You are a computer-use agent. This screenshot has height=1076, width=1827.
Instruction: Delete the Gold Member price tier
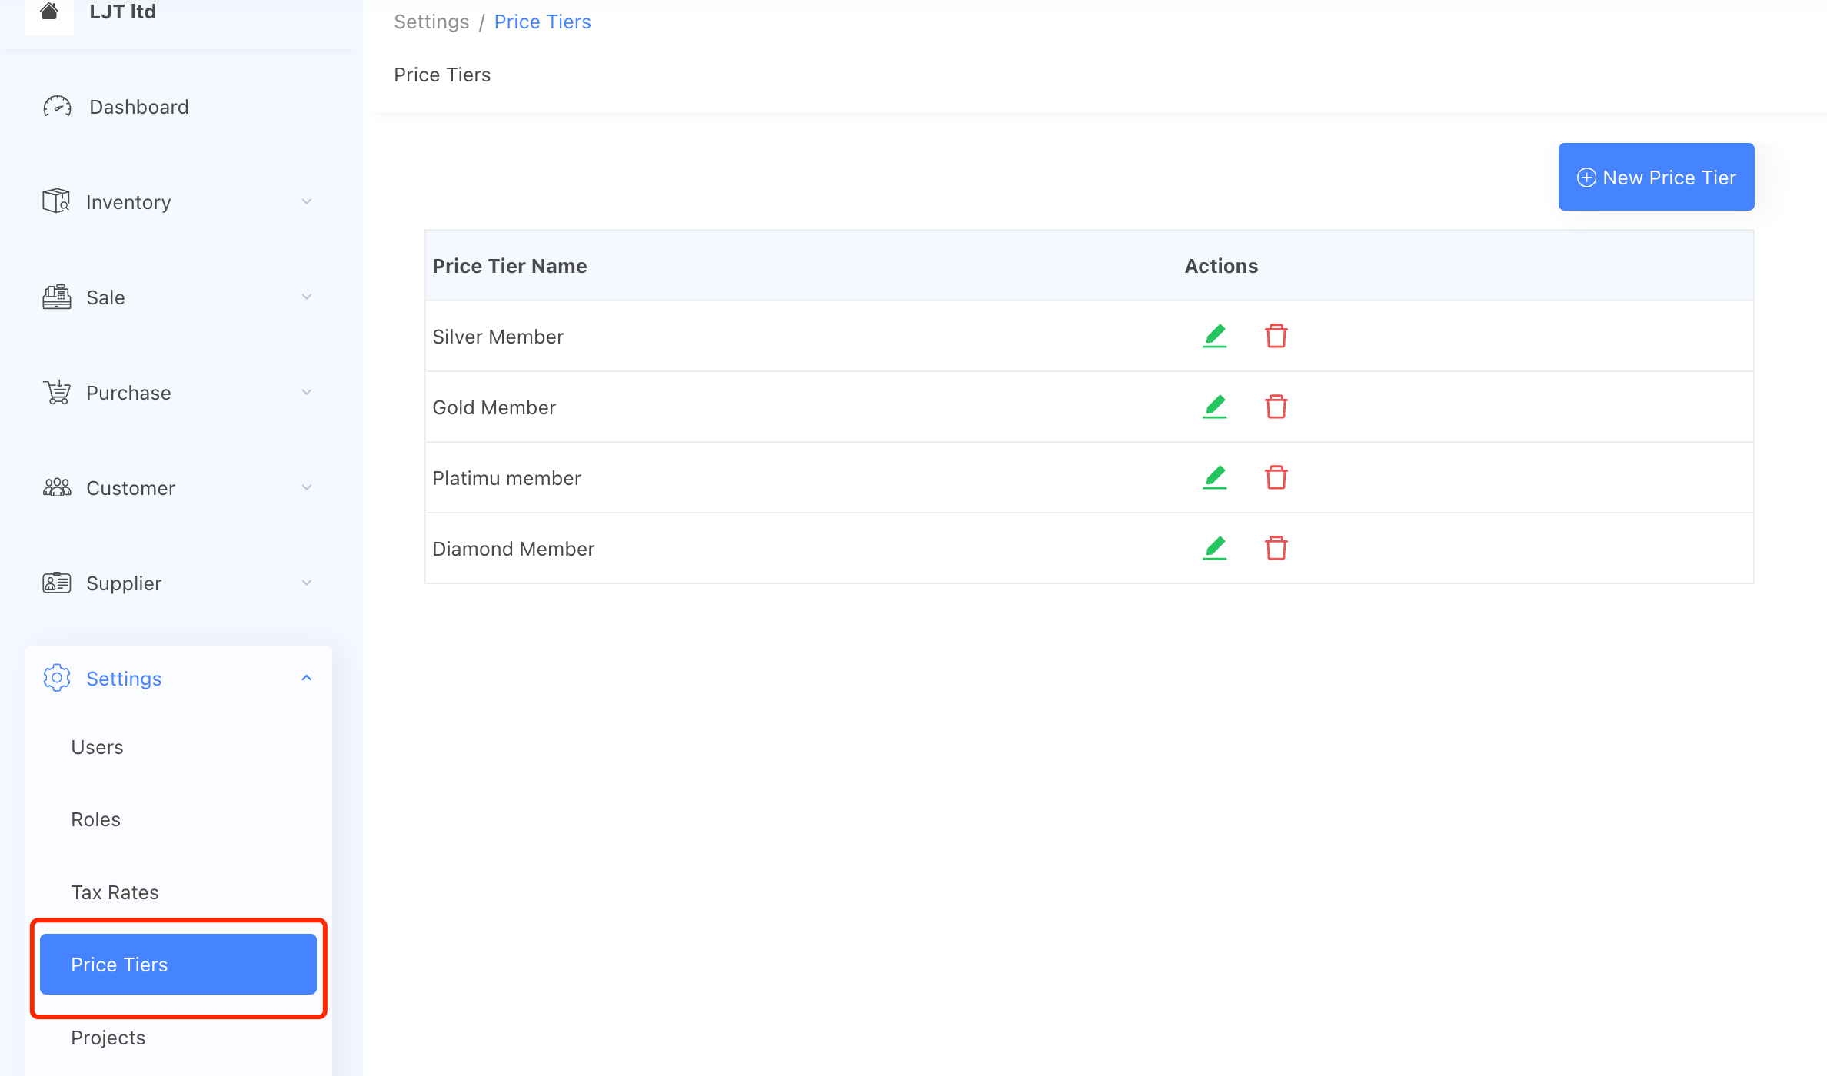click(x=1275, y=407)
